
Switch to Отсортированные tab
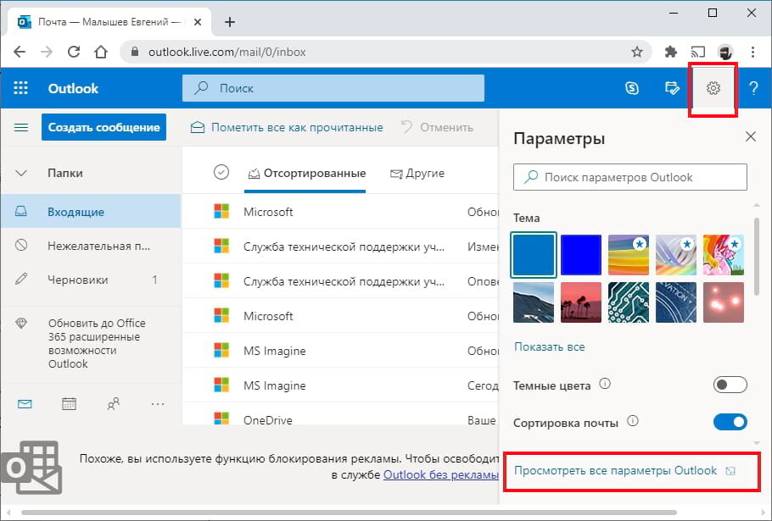[x=307, y=173]
